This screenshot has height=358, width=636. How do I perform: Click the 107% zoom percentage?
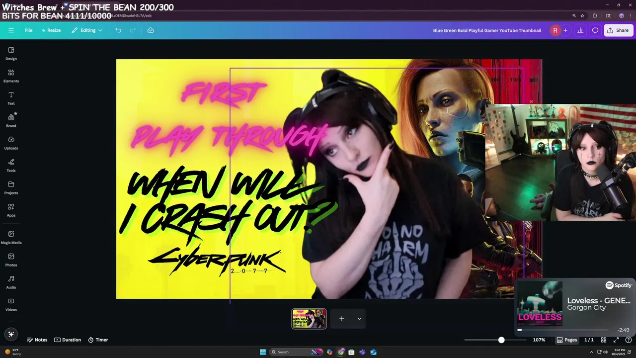[539, 340]
